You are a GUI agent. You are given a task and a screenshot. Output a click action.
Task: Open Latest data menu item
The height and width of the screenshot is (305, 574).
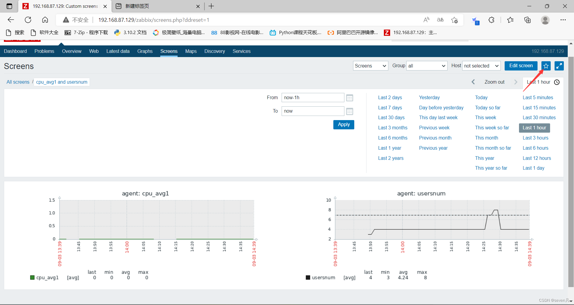[118, 51]
